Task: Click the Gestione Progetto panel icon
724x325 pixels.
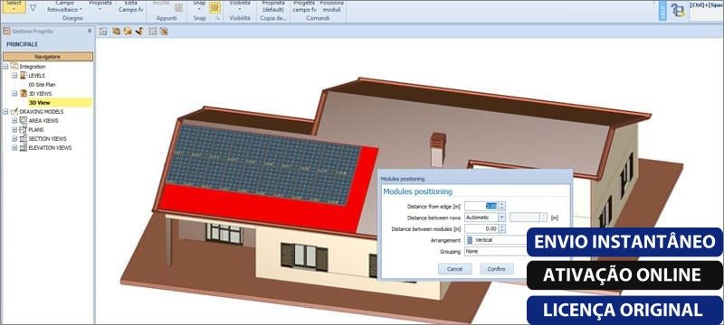Action: click(6, 32)
